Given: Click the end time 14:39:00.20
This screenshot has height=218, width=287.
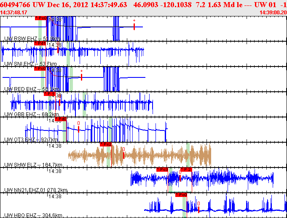Looking at the screenshot, I should pyautogui.click(x=273, y=13).
